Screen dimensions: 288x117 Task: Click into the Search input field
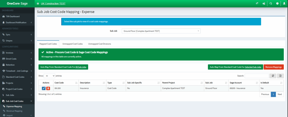click(256, 76)
